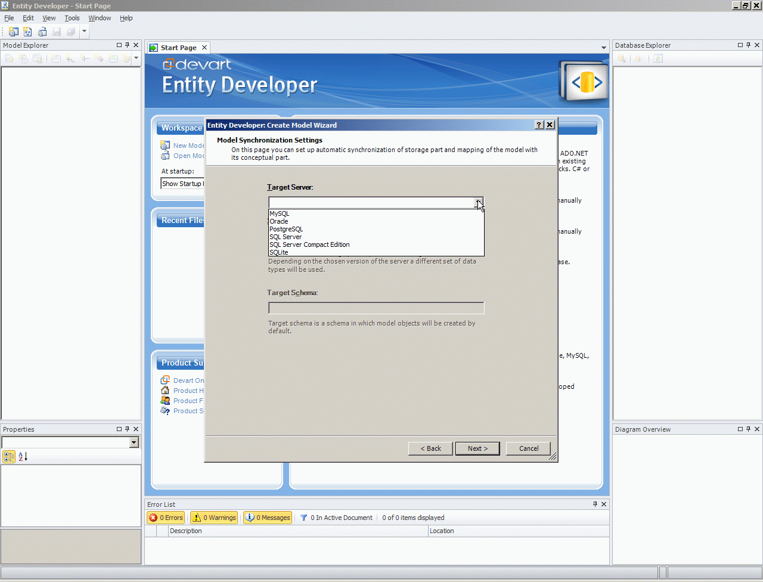Open the main toolbar options arrow
Screen dimensions: 763x582
(x=84, y=32)
